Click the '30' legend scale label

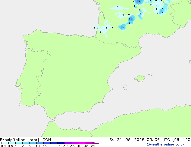tap(65, 146)
